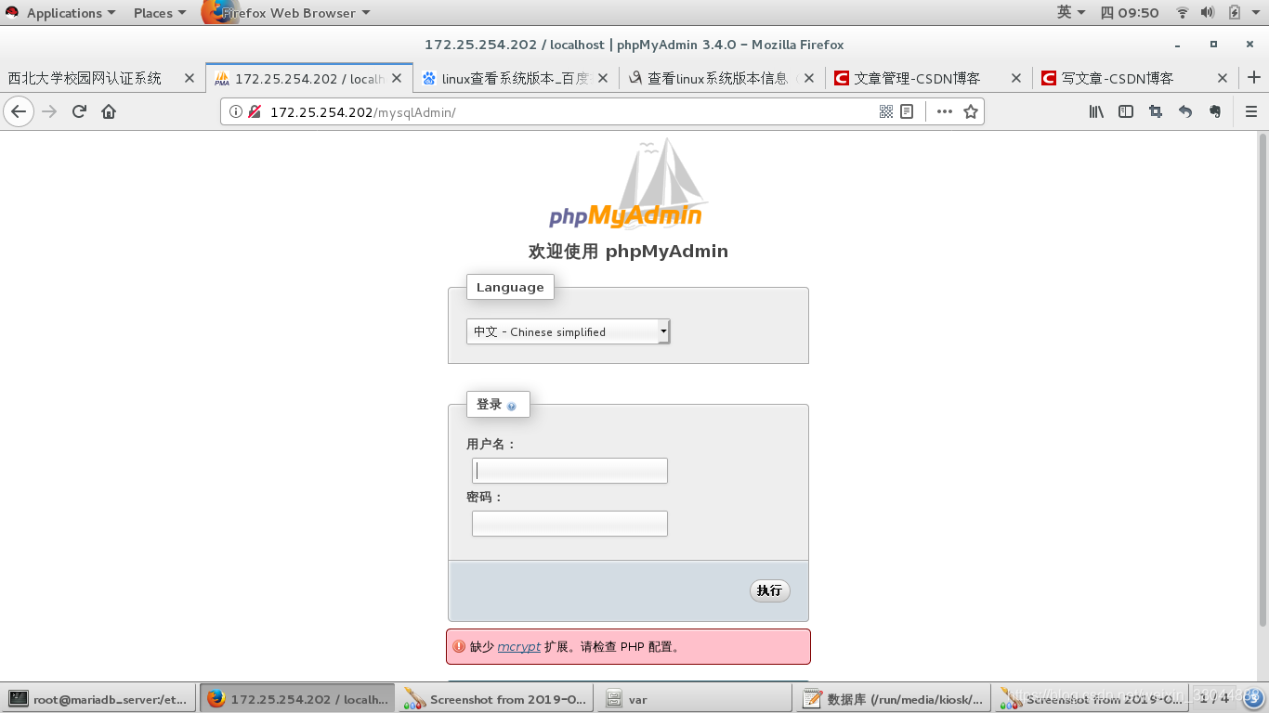The width and height of the screenshot is (1269, 713).
Task: Toggle reader view icon
Action: (x=907, y=111)
